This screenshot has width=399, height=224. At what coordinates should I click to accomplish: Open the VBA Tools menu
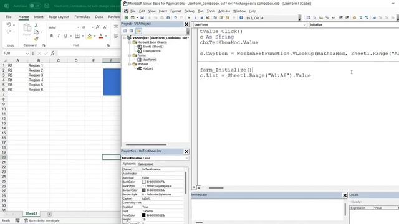tap(211, 11)
